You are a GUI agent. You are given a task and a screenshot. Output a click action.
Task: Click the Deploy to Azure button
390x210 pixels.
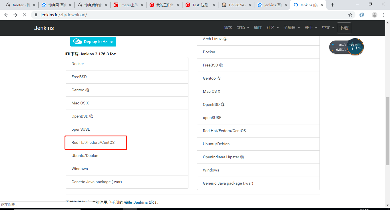click(93, 41)
